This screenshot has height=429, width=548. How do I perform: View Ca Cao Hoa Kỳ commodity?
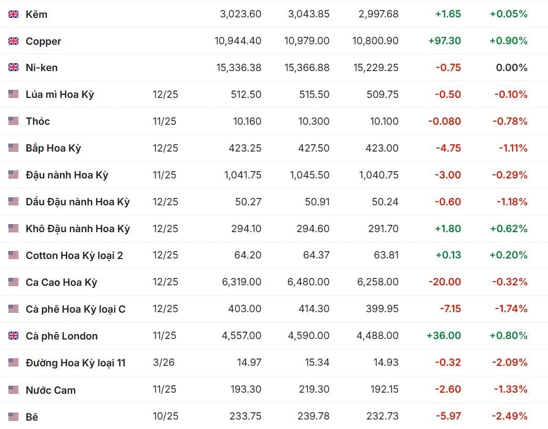coord(61,282)
